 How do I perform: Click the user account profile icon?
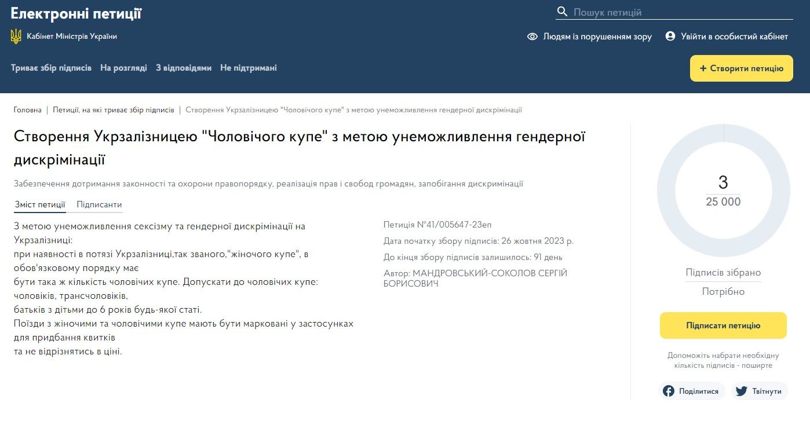tap(670, 36)
